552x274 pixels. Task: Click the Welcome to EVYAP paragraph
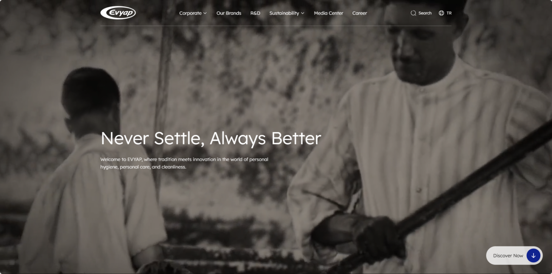tap(184, 163)
